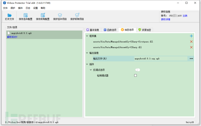
Task: Browse output file with the three-dots button
Action: [191, 58]
